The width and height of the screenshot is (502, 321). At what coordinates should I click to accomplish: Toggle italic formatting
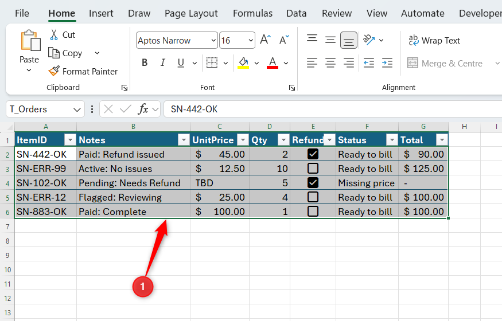click(162, 62)
